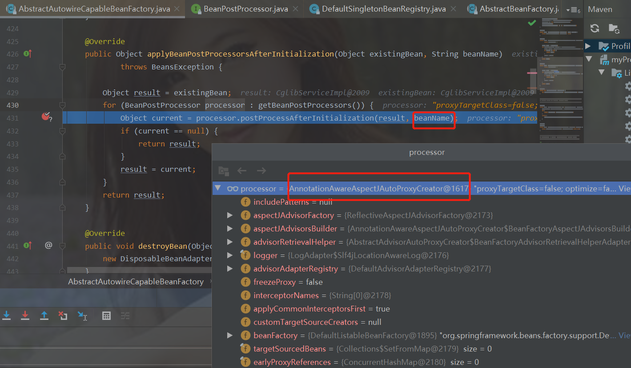Click the View link on processor row

point(624,189)
